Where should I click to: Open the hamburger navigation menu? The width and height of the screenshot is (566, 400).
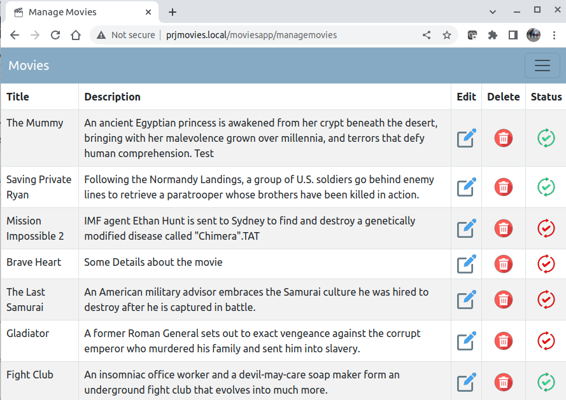pos(542,66)
